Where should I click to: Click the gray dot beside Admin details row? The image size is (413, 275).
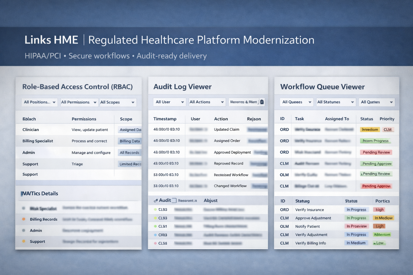click(x=24, y=230)
